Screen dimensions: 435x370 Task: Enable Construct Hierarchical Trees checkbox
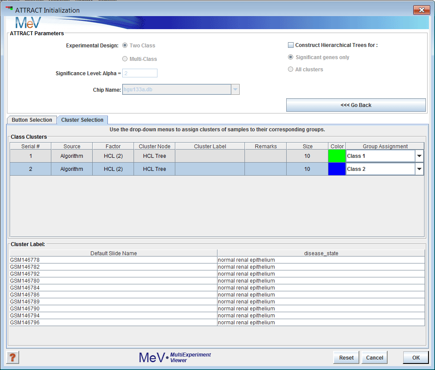pyautogui.click(x=291, y=45)
